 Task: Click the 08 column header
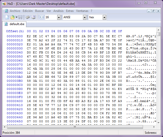(x=77, y=31)
